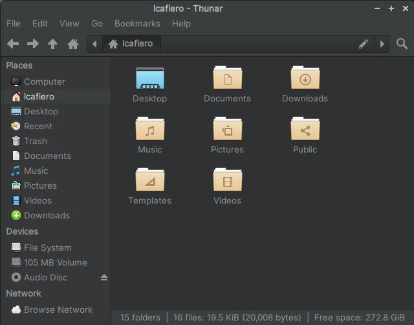Click the pencil edit-location icon
414x325 pixels.
[x=364, y=44]
